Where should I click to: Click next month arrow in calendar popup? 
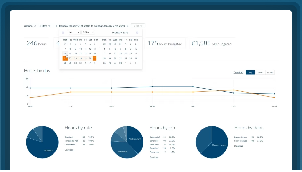pyautogui.click(x=137, y=33)
